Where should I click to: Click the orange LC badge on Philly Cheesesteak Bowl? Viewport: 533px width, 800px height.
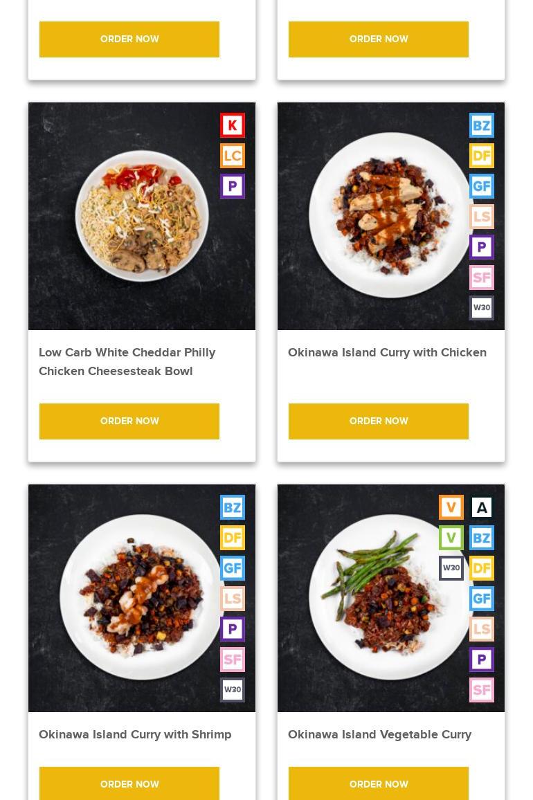point(233,156)
